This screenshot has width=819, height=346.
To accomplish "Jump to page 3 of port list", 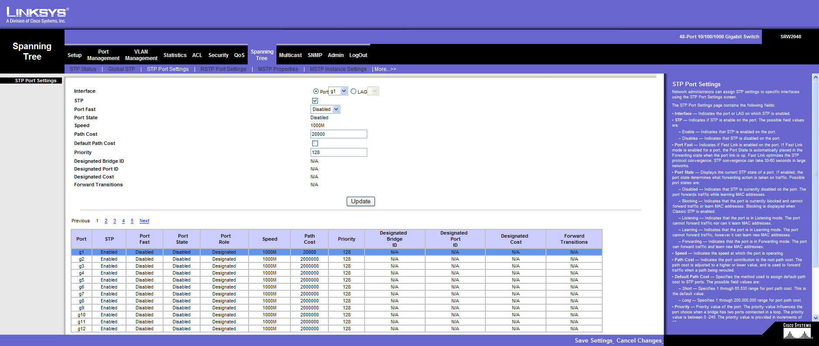I will click(115, 221).
